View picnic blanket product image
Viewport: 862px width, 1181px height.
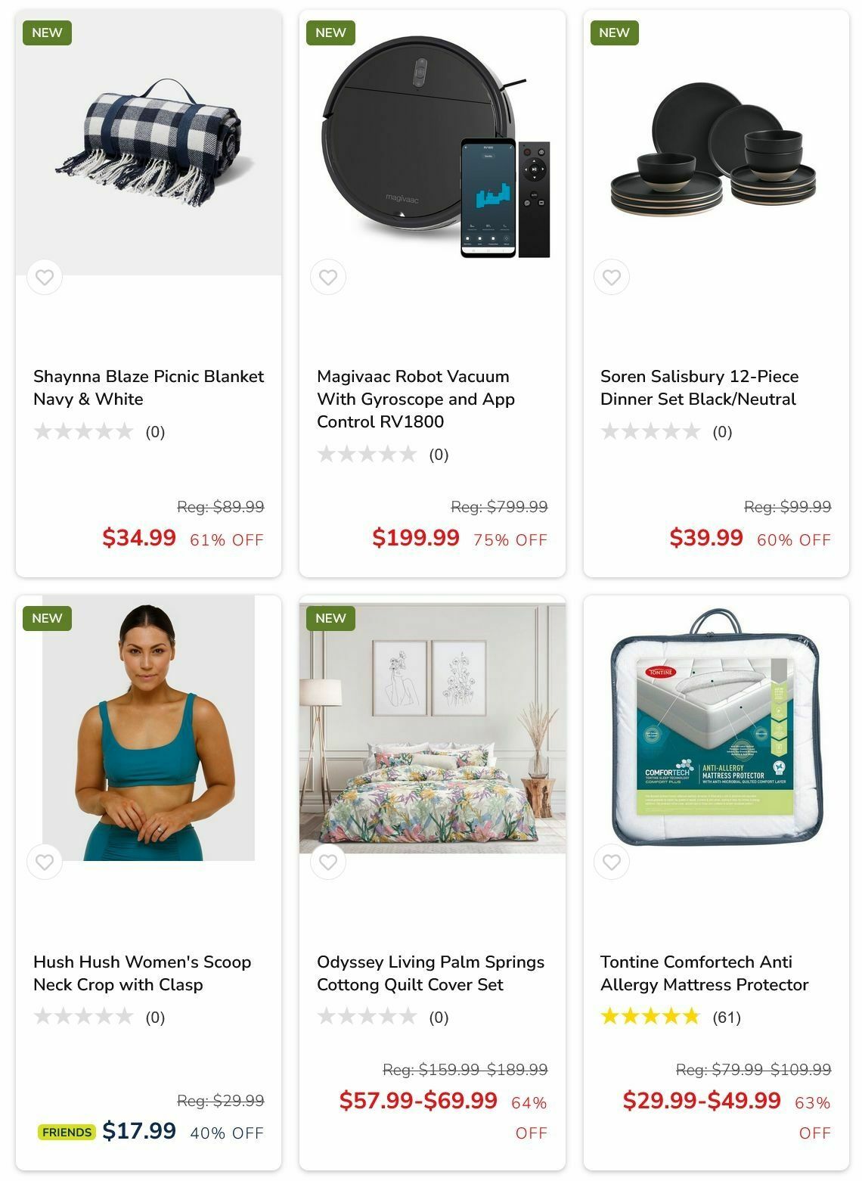[148, 143]
